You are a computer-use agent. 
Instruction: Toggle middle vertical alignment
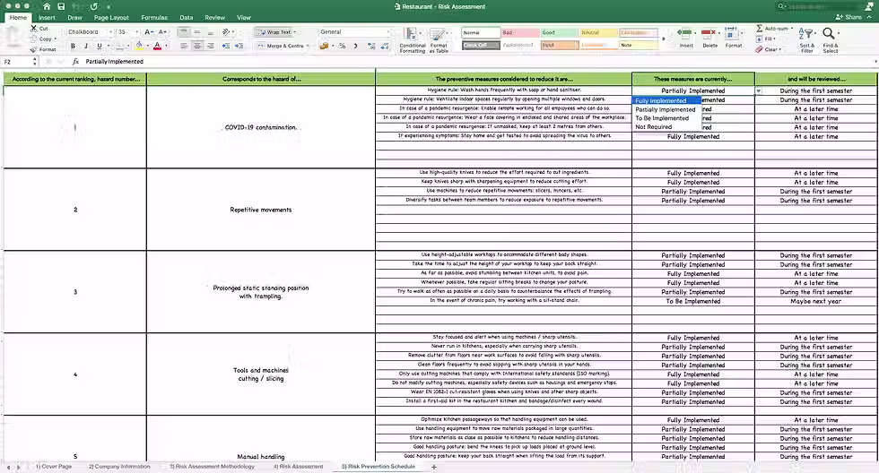click(196, 32)
